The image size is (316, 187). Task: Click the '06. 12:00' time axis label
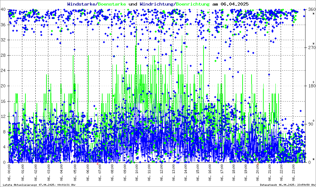point(162,172)
